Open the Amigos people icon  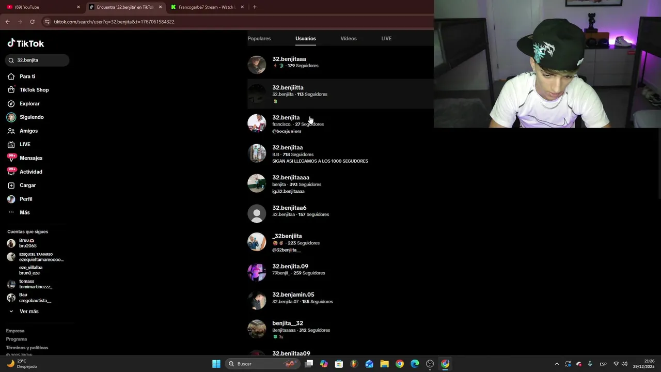click(x=11, y=131)
